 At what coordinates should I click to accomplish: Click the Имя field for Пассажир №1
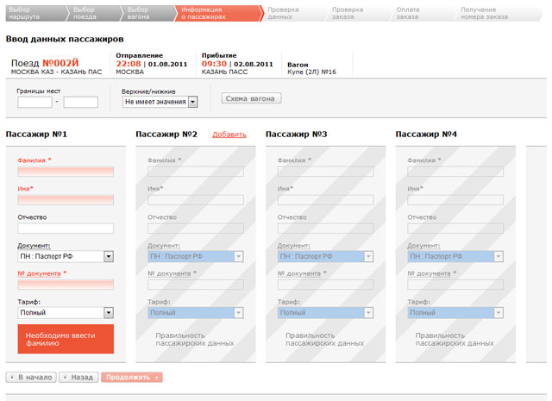tap(66, 200)
